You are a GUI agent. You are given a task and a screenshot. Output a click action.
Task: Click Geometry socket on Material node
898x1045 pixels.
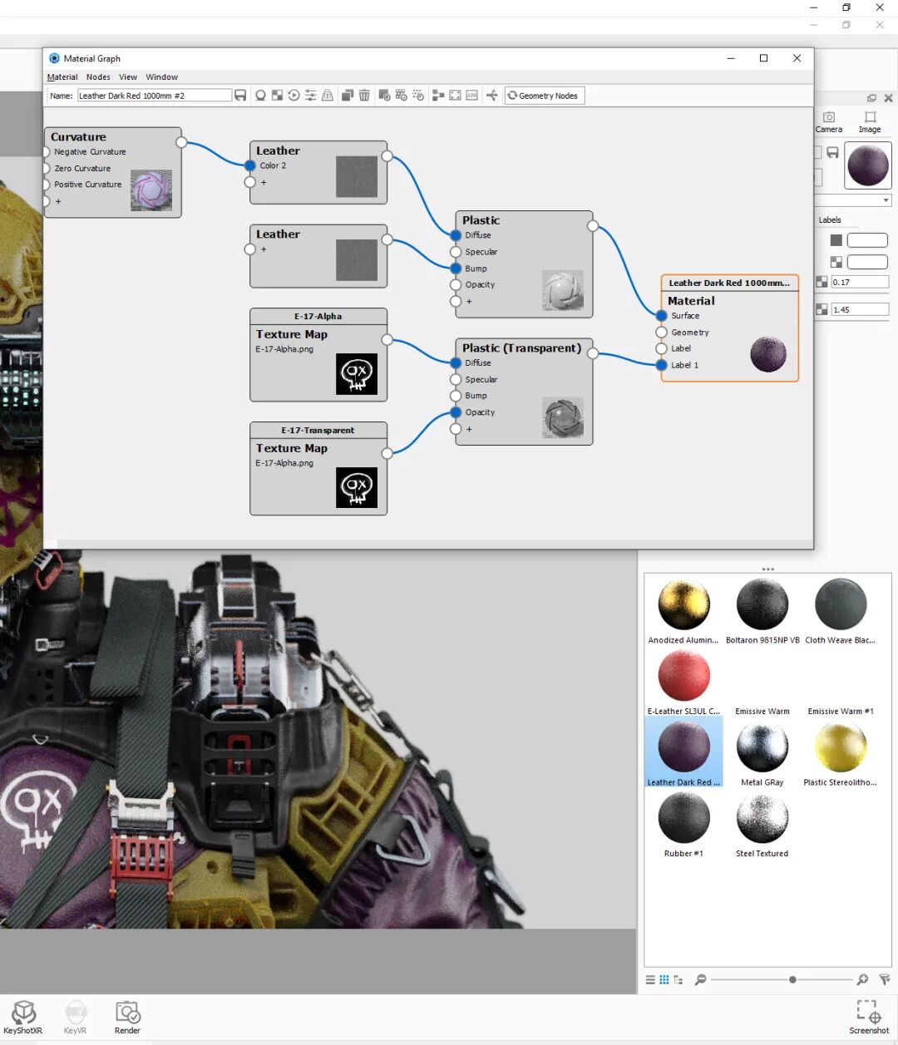click(661, 333)
